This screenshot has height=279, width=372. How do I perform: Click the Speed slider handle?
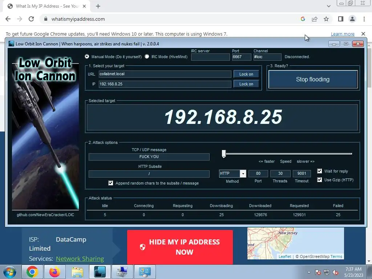tap(224, 154)
